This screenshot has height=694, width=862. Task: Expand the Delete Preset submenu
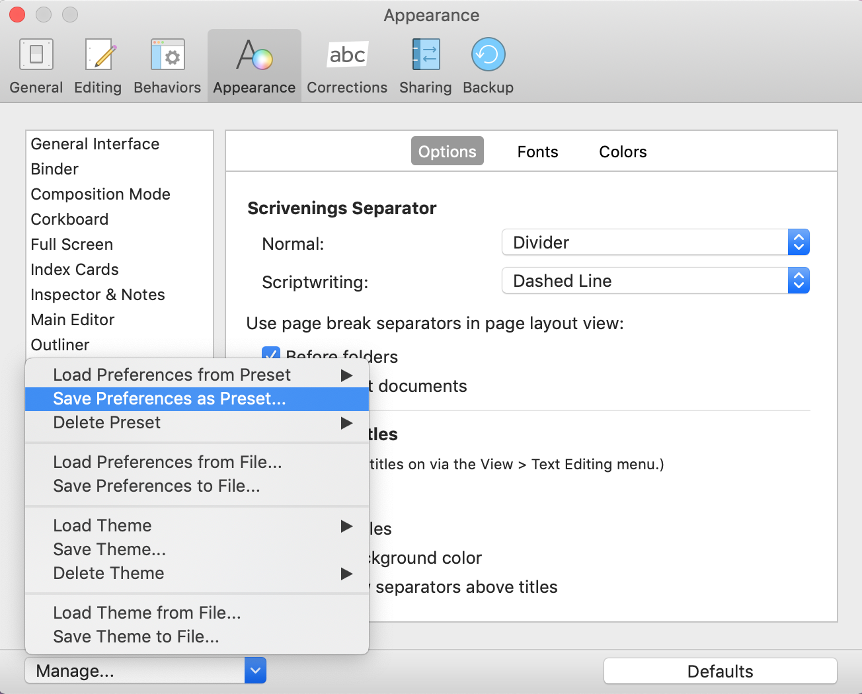197,422
